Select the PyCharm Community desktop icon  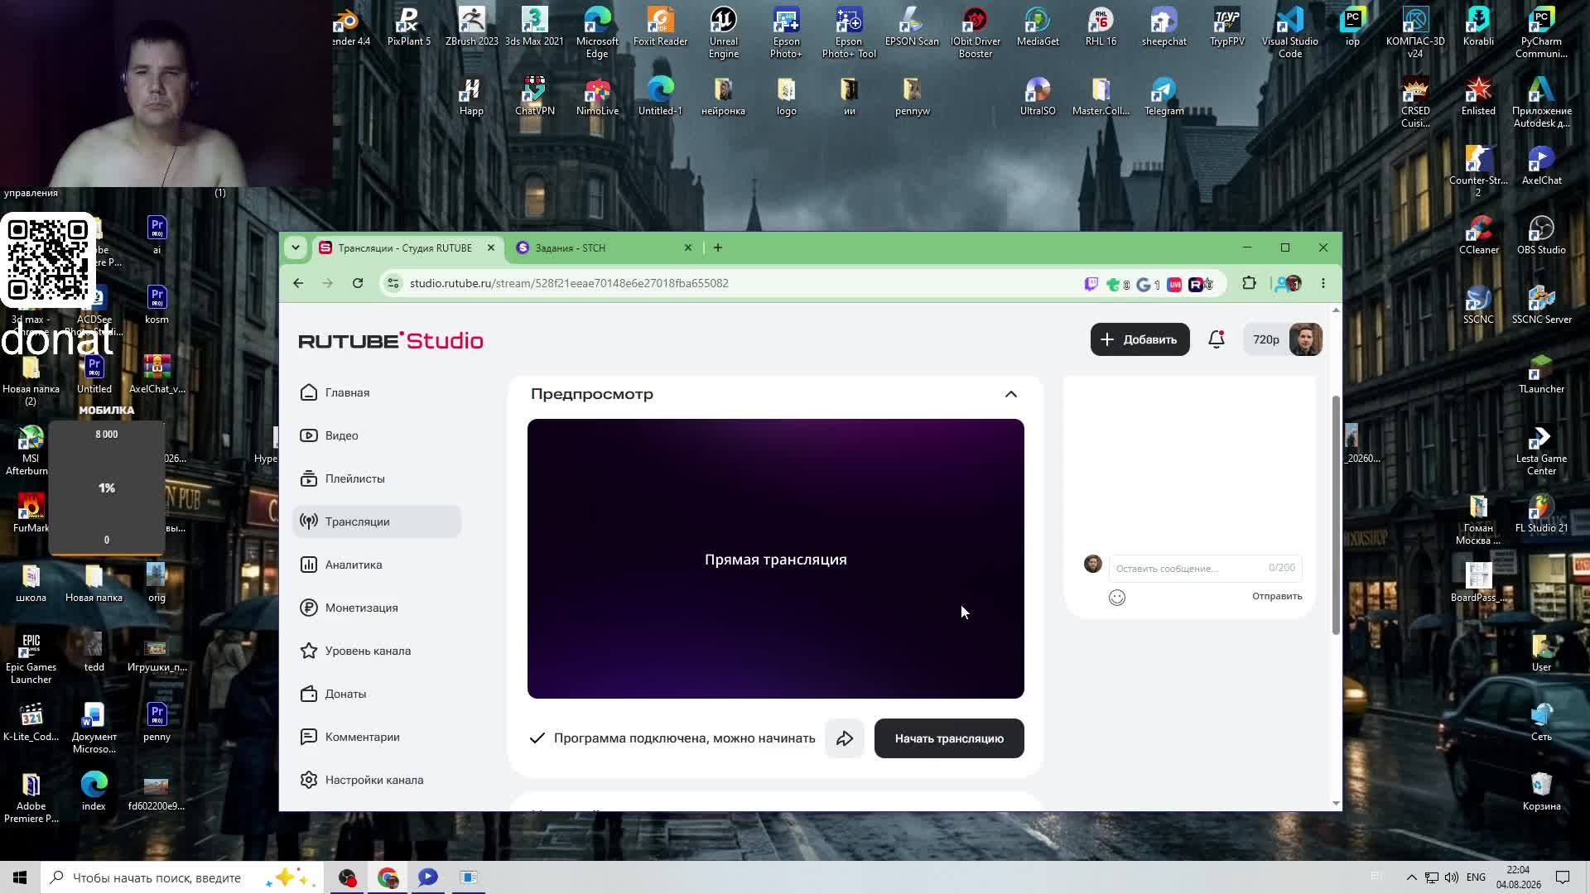pyautogui.click(x=1541, y=33)
